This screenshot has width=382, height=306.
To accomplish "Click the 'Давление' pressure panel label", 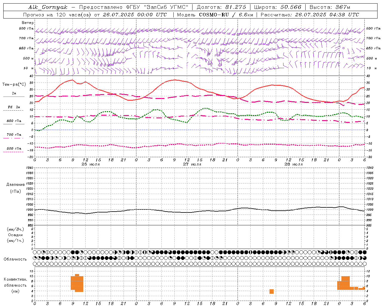I will click(16, 185).
